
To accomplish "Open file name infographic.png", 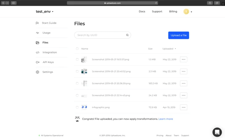I will (x=101, y=107).
